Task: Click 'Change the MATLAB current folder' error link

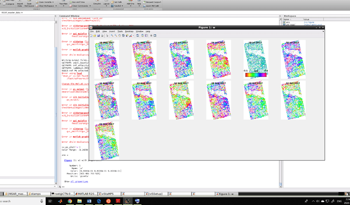Action: point(75,84)
